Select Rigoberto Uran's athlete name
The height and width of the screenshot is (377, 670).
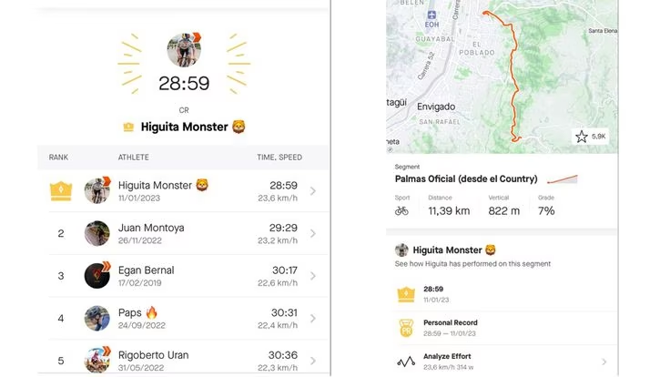tap(154, 355)
